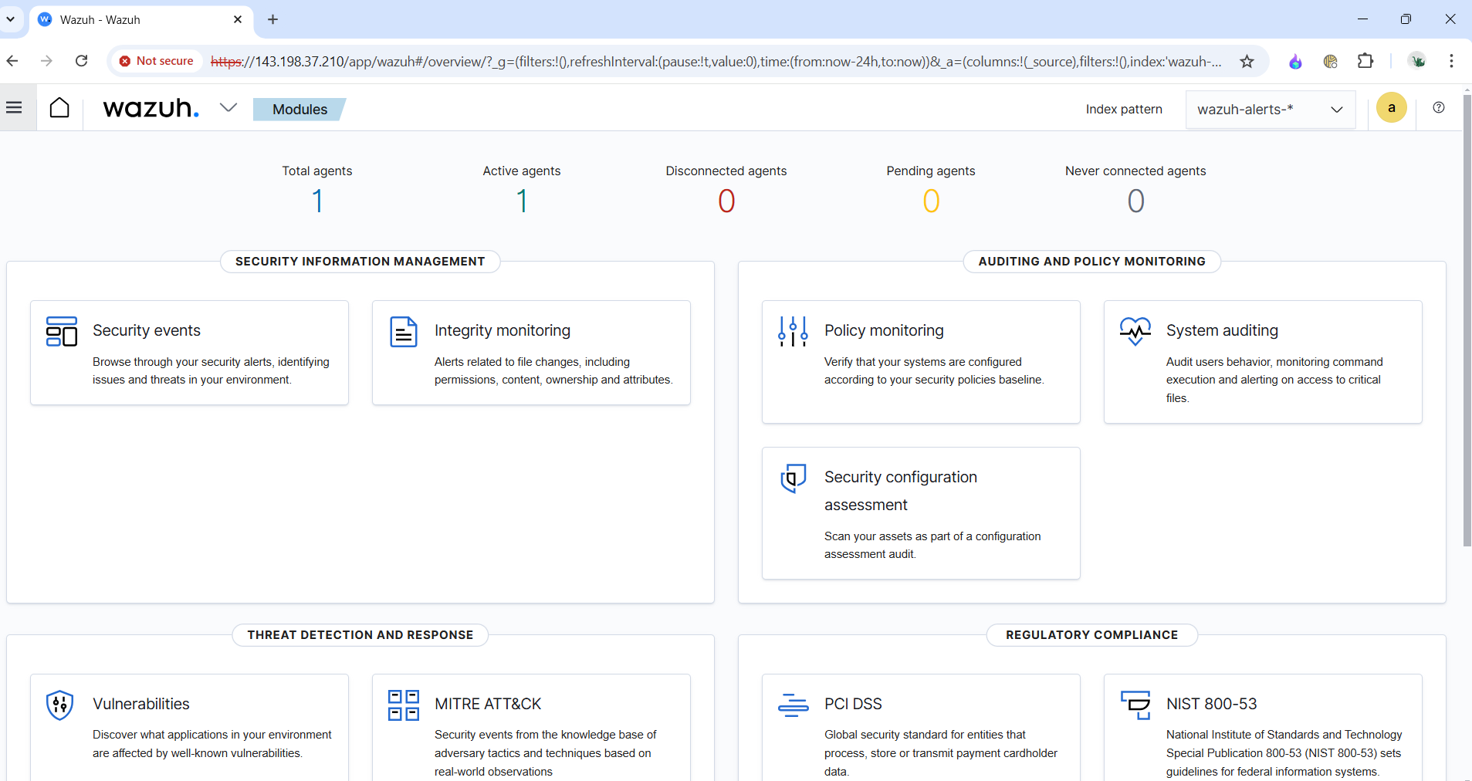
Task: Click the Integrity monitoring document icon
Action: click(403, 332)
